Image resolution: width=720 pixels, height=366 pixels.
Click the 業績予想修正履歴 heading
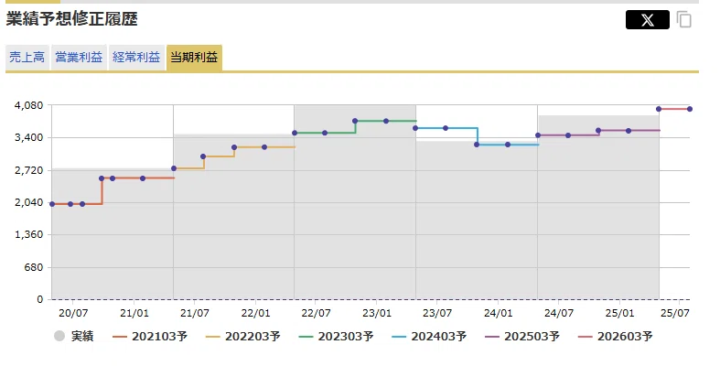coord(71,19)
